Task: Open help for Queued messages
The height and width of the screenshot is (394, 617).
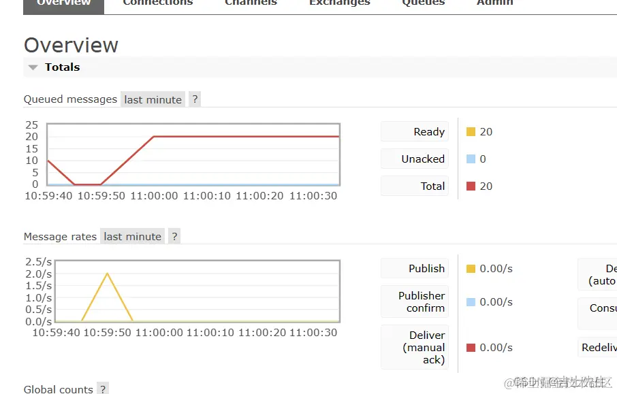Action: coord(195,99)
